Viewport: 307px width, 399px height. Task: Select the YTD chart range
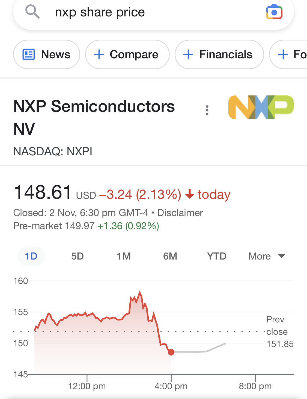[217, 256]
